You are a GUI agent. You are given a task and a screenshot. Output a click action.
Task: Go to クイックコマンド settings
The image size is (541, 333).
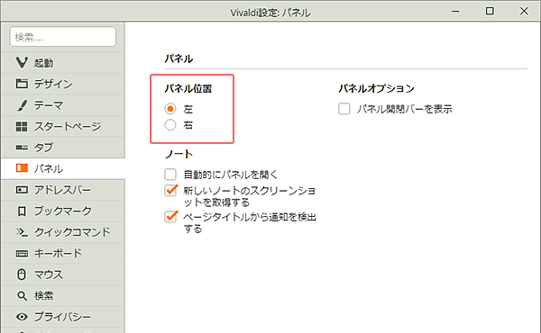point(63,232)
